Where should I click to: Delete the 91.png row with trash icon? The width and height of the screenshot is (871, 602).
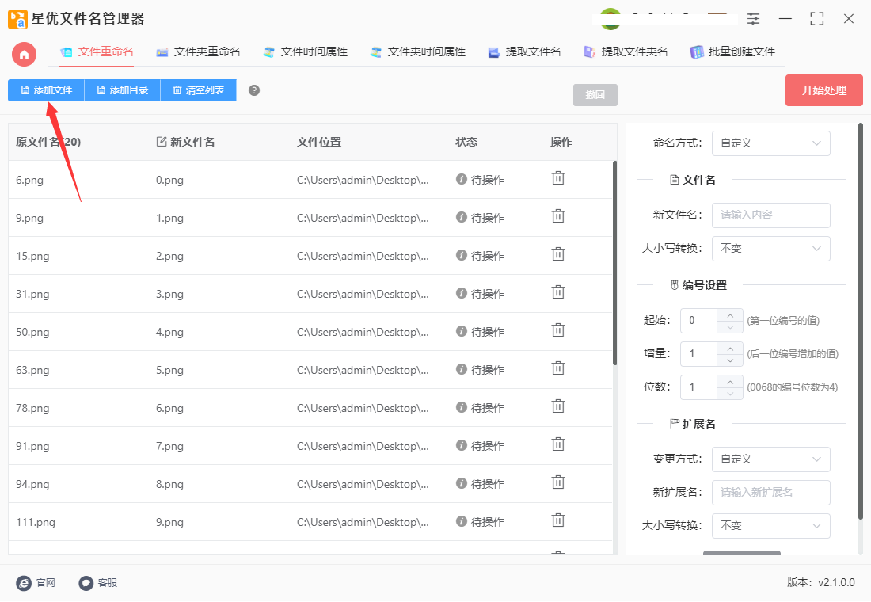[x=557, y=444]
